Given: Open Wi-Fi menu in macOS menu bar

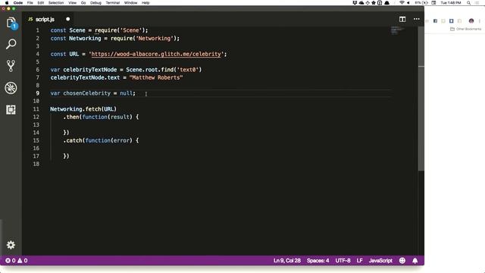Looking at the screenshot, I should 402,3.
